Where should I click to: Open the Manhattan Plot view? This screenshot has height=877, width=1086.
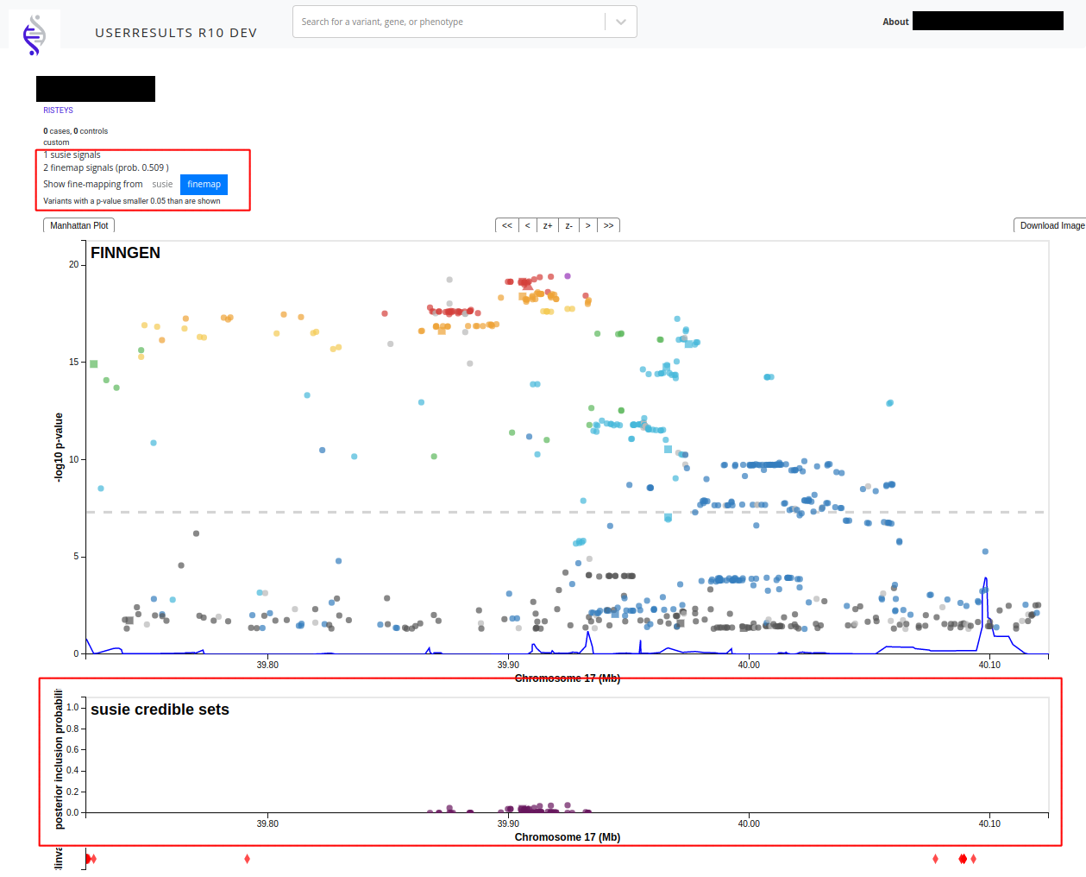click(x=79, y=225)
